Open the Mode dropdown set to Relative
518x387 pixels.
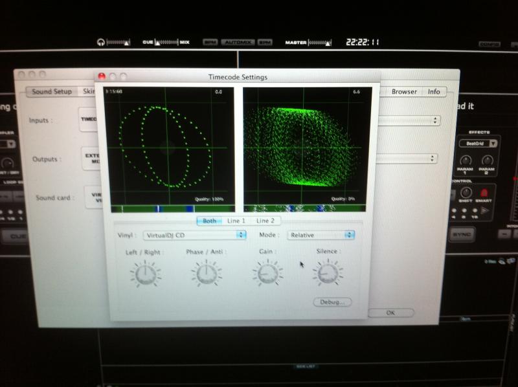point(321,235)
